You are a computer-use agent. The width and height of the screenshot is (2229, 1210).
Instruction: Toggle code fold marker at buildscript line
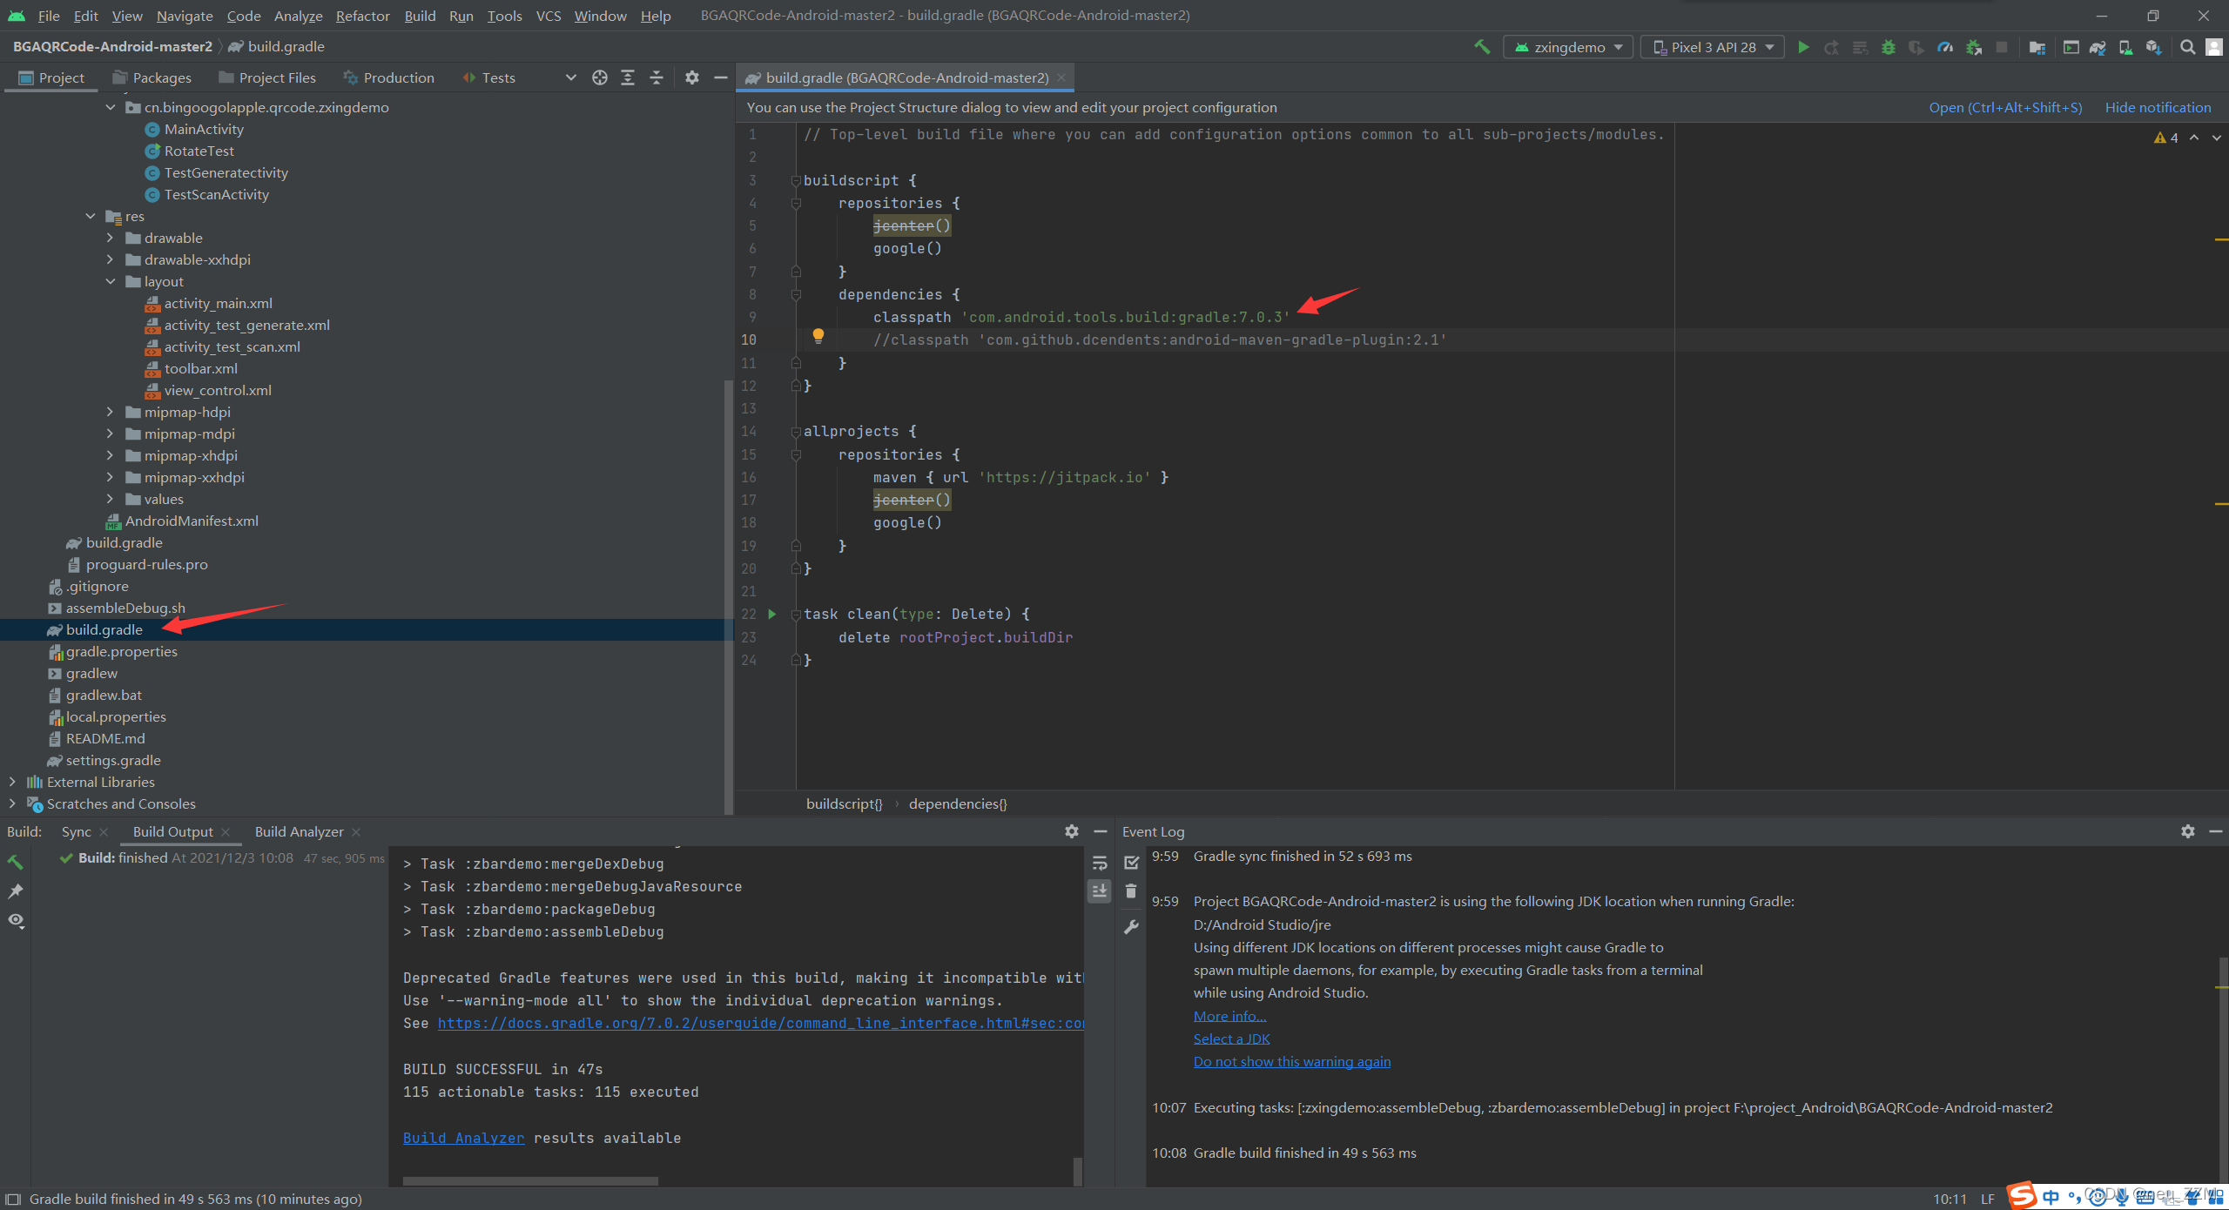795,180
